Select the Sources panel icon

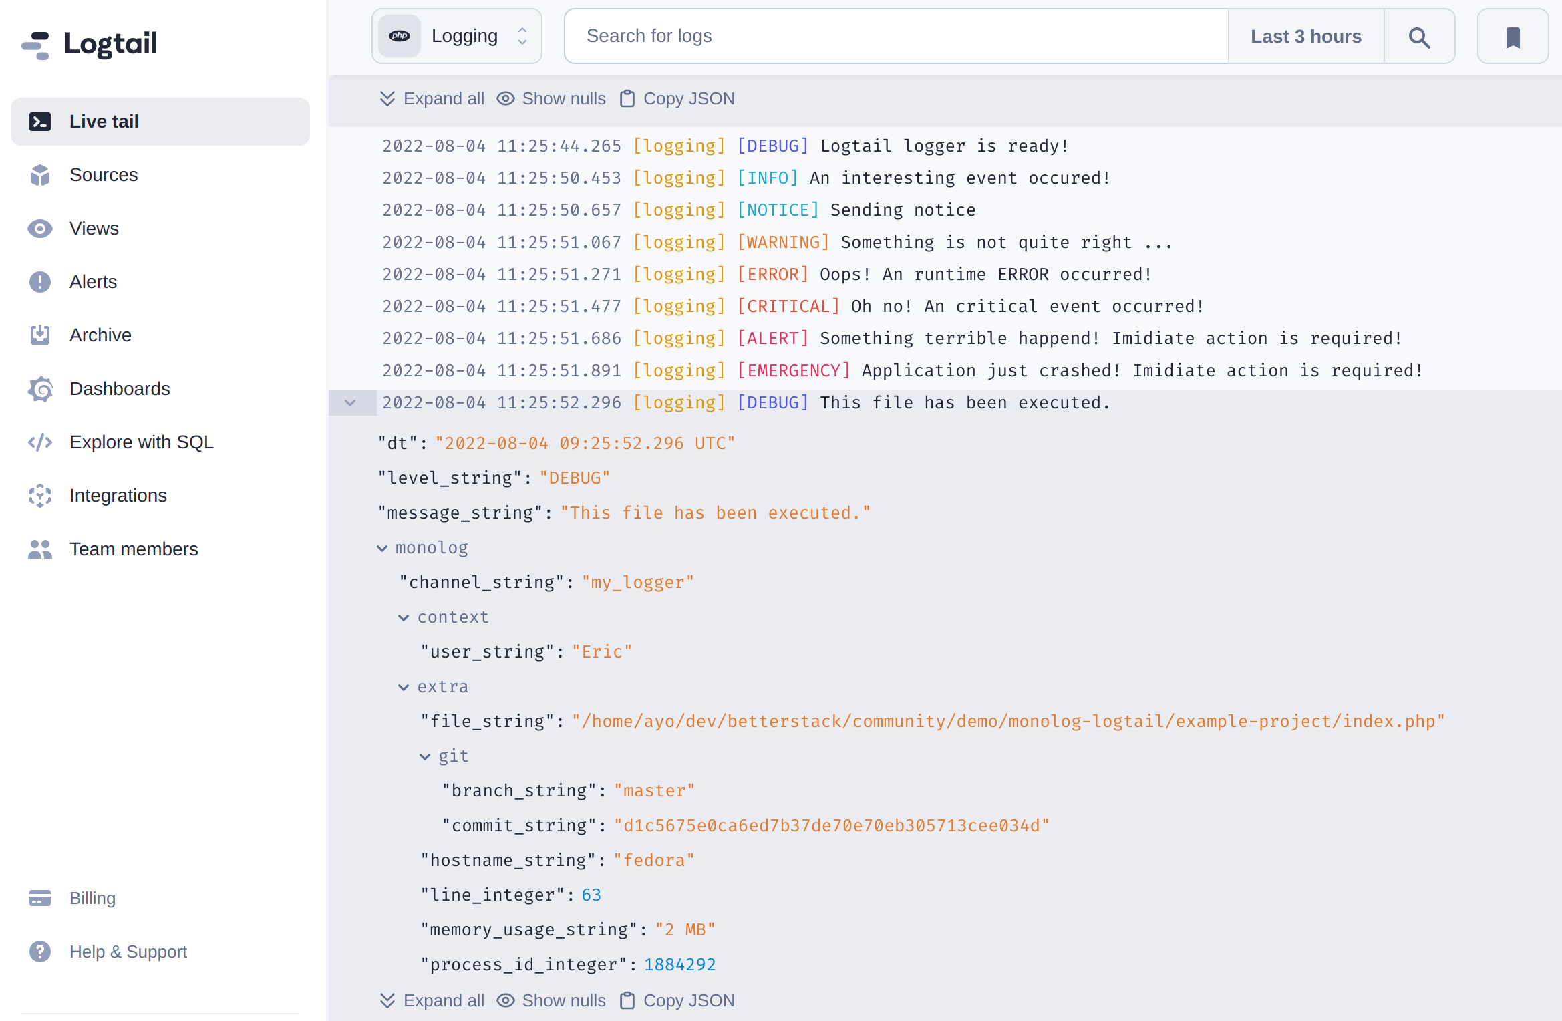40,175
